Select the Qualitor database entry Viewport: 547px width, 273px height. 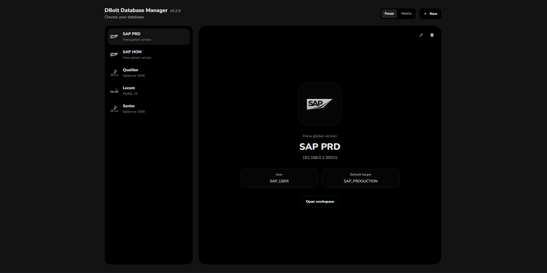149,73
